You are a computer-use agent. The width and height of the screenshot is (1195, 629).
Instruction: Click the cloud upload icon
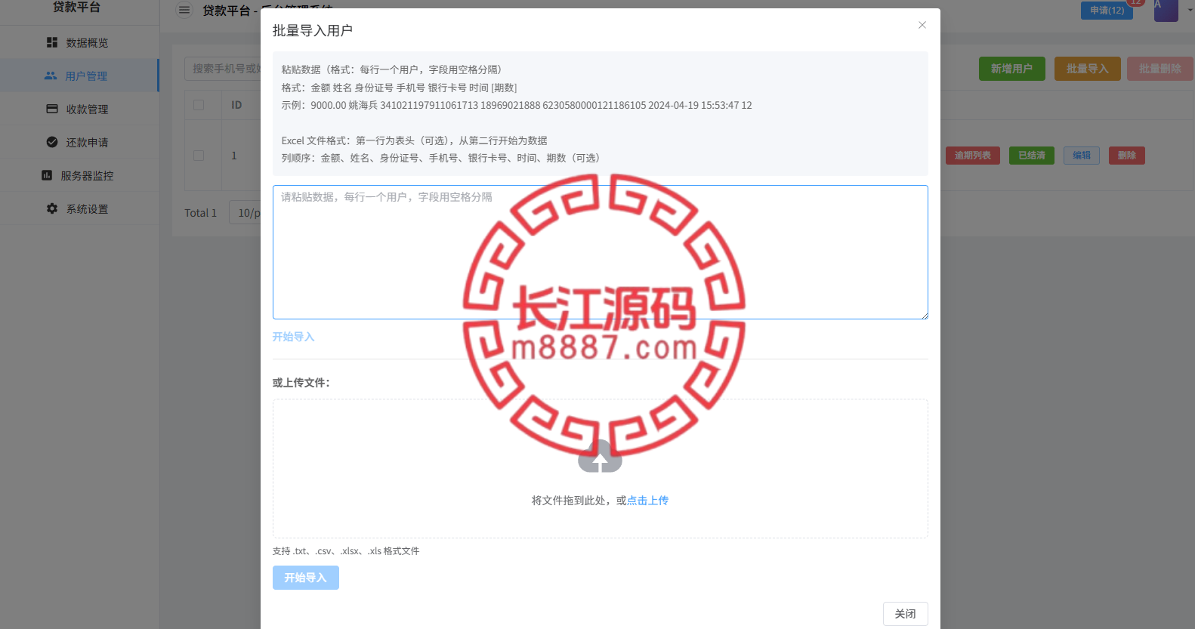tap(600, 457)
